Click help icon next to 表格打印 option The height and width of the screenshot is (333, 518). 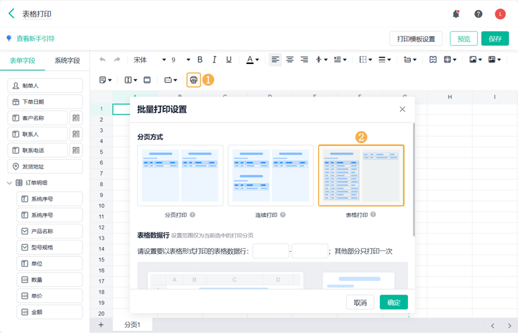coord(373,214)
